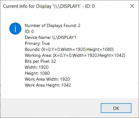Click the Width: 1920 line
Image resolution: width=139 pixels, height=118 pixels.
pyautogui.click(x=37, y=67)
